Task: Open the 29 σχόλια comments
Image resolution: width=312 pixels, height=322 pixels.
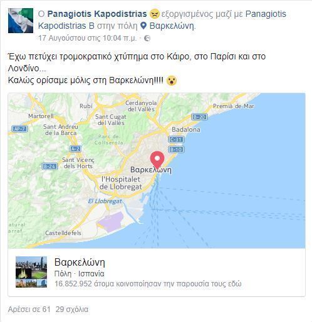Action: pyautogui.click(x=72, y=309)
